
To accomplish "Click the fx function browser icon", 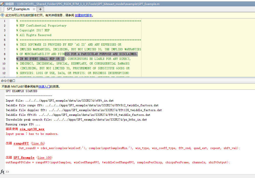I will tap(2, 172).
